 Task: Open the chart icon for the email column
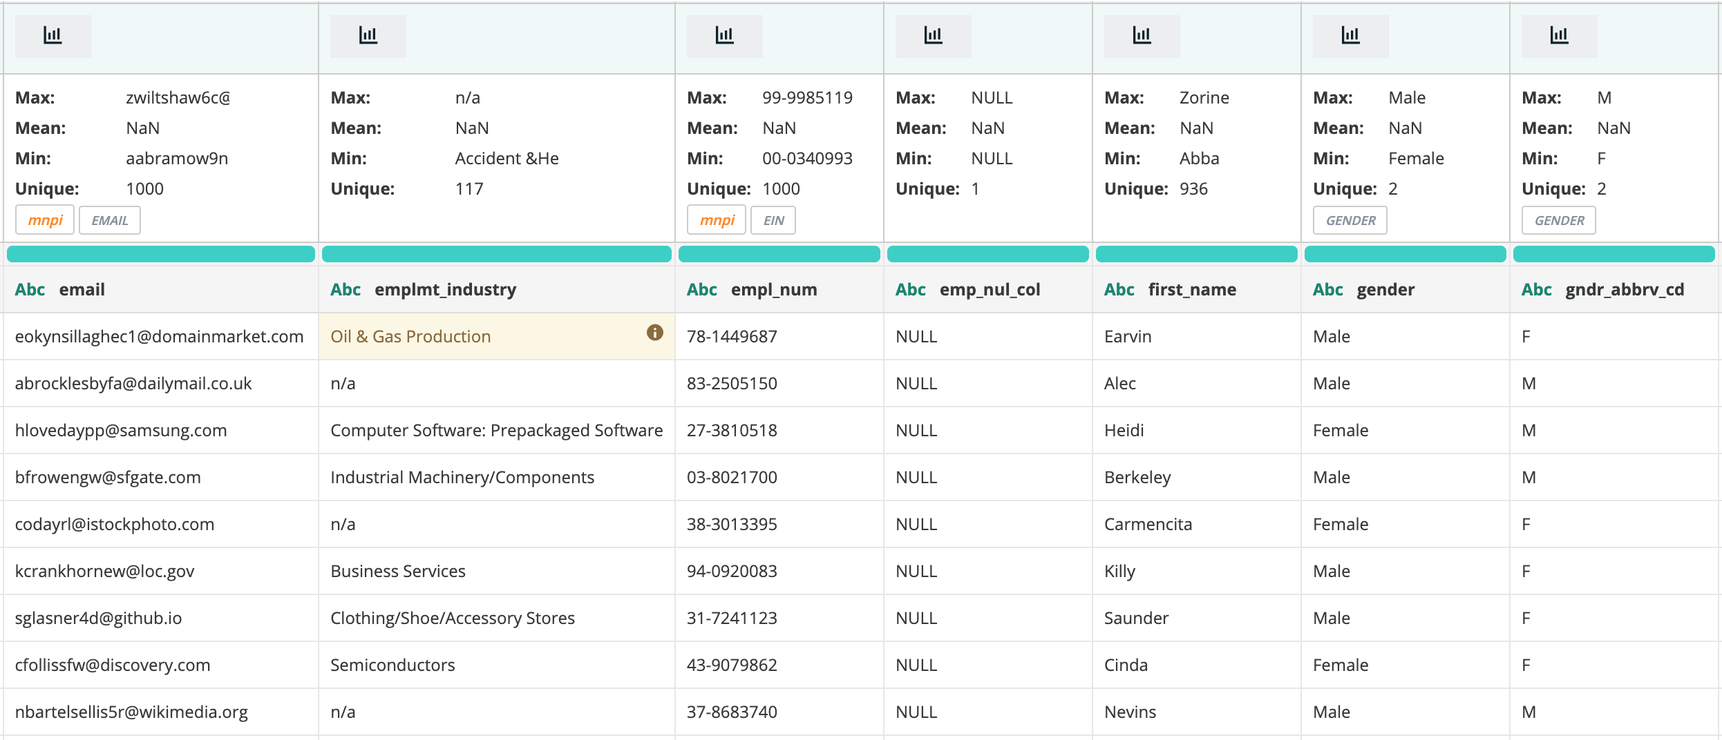pyautogui.click(x=53, y=36)
